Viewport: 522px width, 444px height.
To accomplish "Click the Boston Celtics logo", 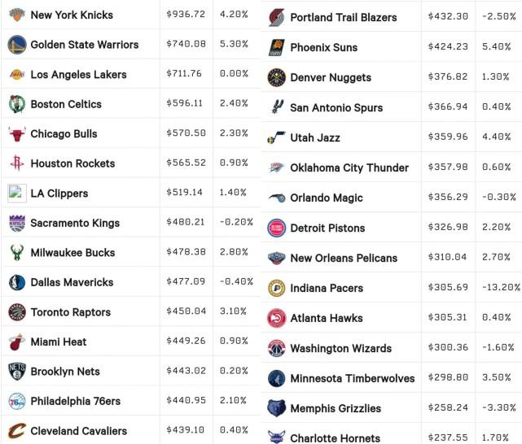I will pyautogui.click(x=16, y=104).
